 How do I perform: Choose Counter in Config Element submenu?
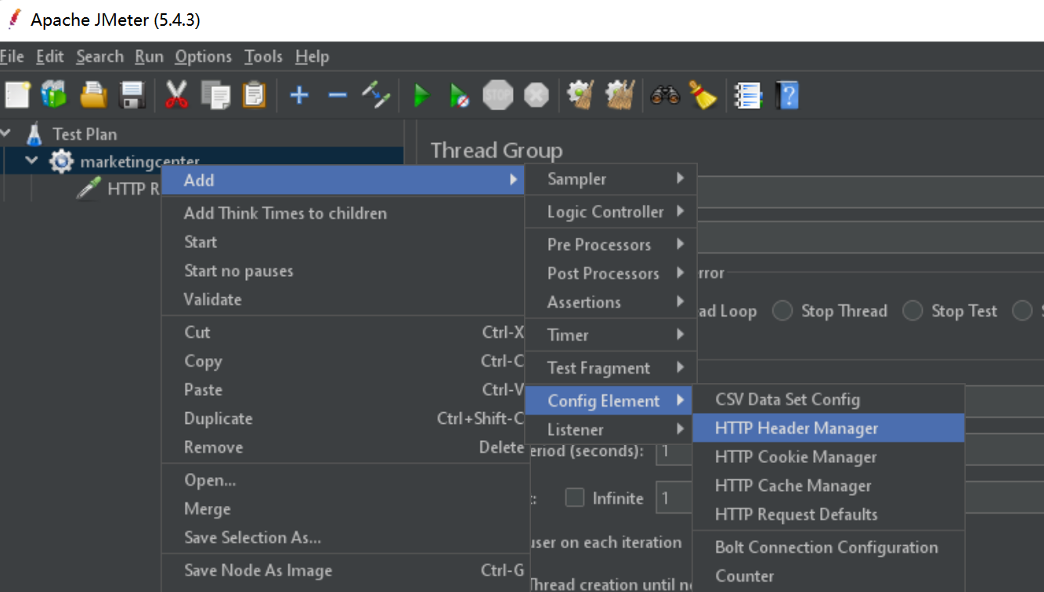829,576
